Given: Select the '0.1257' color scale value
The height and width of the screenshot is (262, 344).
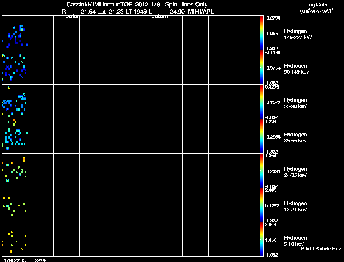Looking at the screenshot, I should click(x=272, y=206).
